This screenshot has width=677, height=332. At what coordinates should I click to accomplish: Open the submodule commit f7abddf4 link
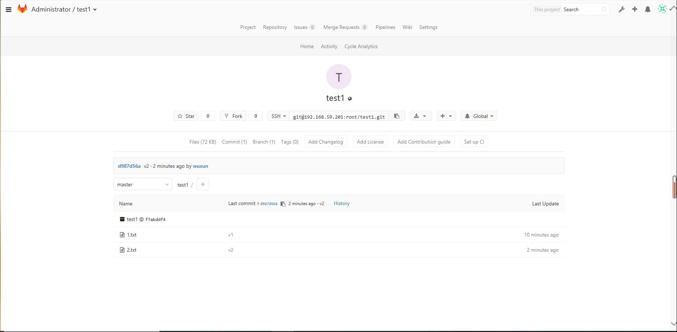[156, 220]
